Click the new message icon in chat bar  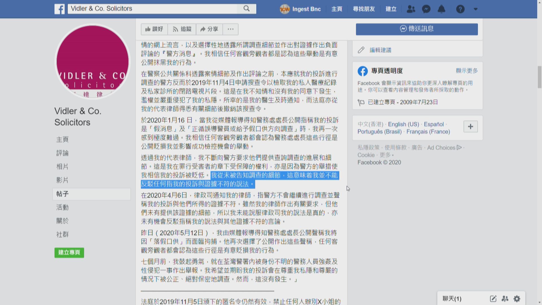point(493,299)
